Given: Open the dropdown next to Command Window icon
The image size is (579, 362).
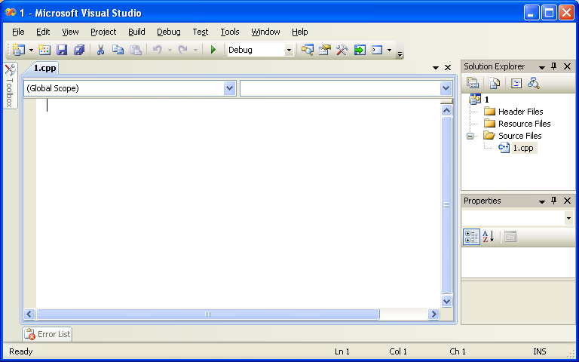Looking at the screenshot, I should 389,50.
